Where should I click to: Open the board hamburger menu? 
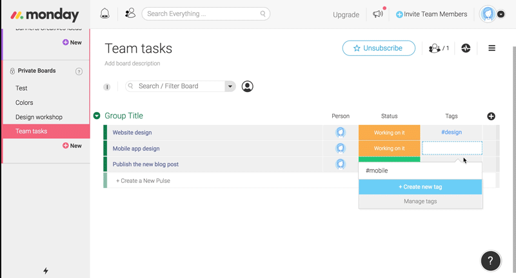[x=491, y=48]
